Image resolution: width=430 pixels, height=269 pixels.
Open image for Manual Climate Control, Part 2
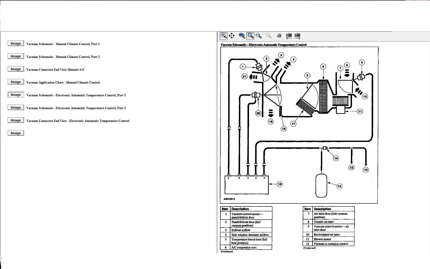click(x=16, y=56)
